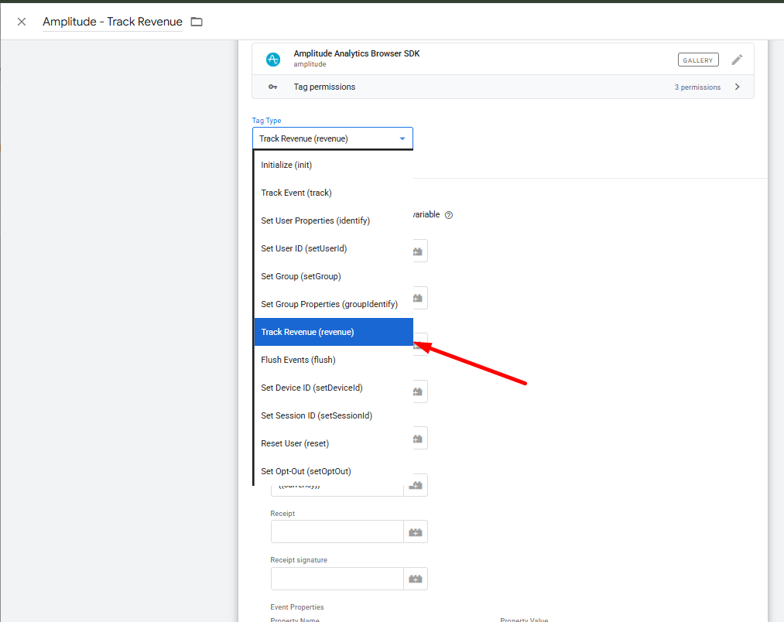Screen dimensions: 784x622
Task: Click the Receipt input field
Action: coord(337,532)
